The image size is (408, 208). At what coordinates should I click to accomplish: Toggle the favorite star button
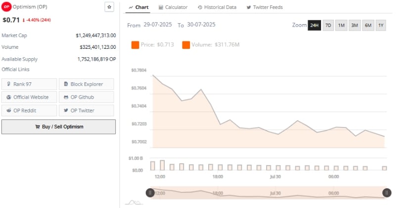pyautogui.click(x=109, y=7)
